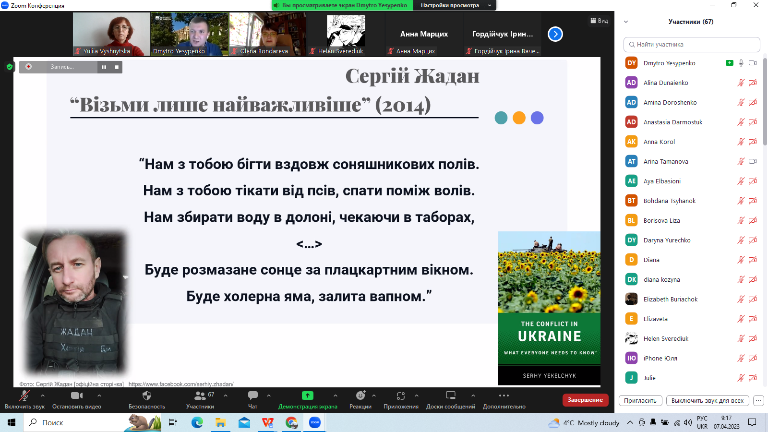The image size is (768, 432).
Task: Click the orange circle on slide
Action: tap(519, 118)
